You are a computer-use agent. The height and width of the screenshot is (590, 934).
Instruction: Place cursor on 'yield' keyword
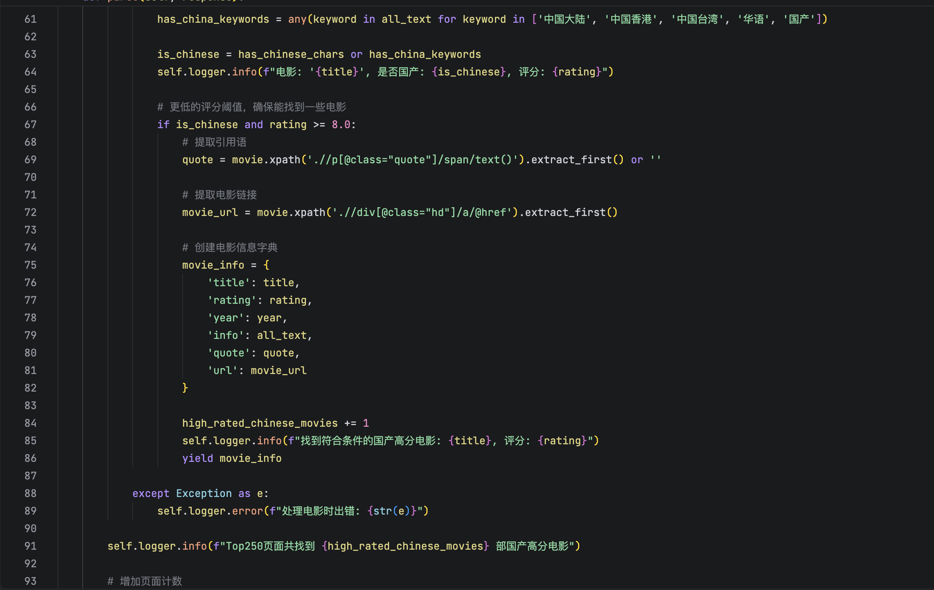tap(197, 458)
